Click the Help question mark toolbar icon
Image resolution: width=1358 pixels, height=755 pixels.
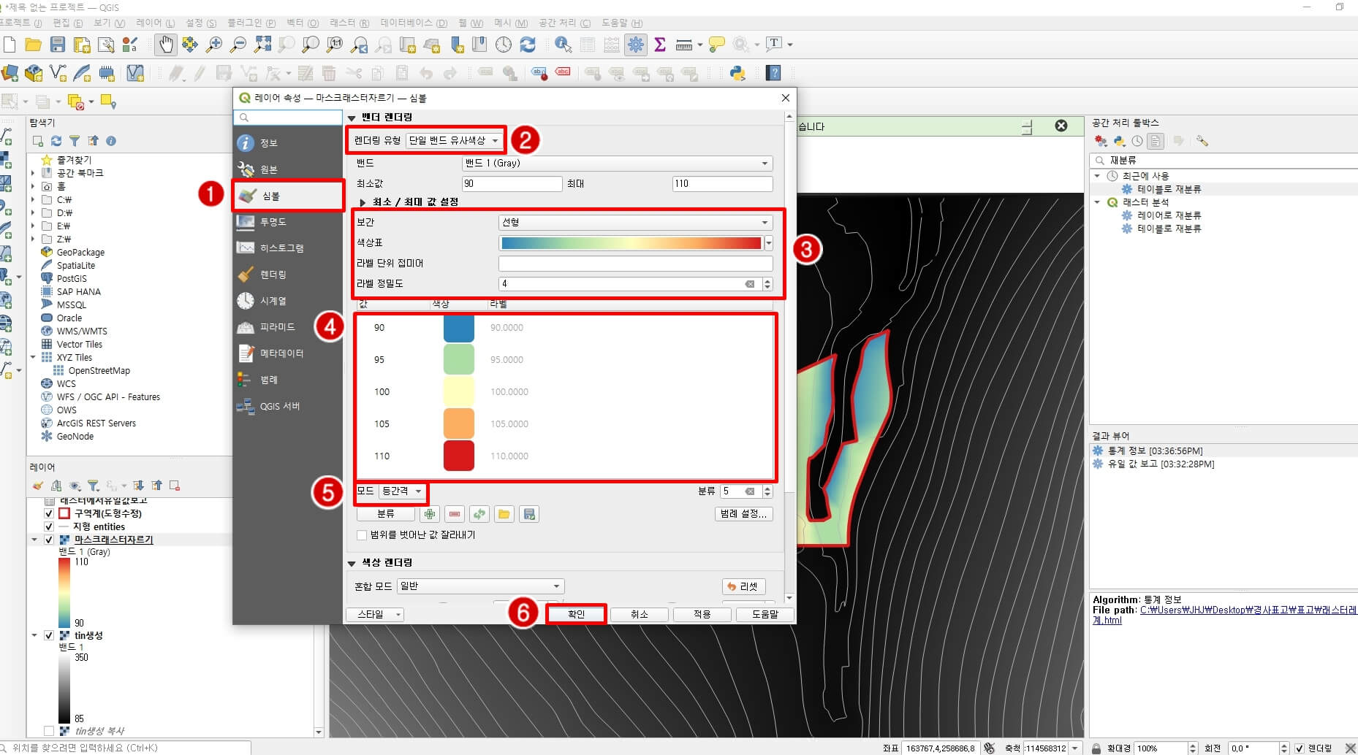tap(774, 73)
